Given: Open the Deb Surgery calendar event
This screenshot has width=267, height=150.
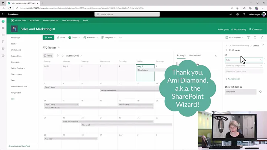Looking at the screenshot, I should pyautogui.click(x=136, y=104).
